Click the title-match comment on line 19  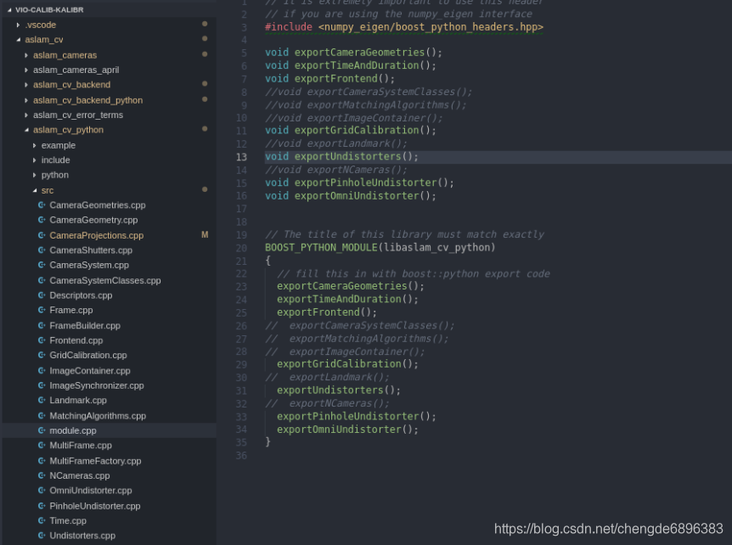tap(405, 234)
